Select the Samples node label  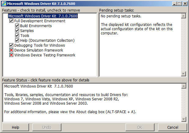tap(27, 31)
